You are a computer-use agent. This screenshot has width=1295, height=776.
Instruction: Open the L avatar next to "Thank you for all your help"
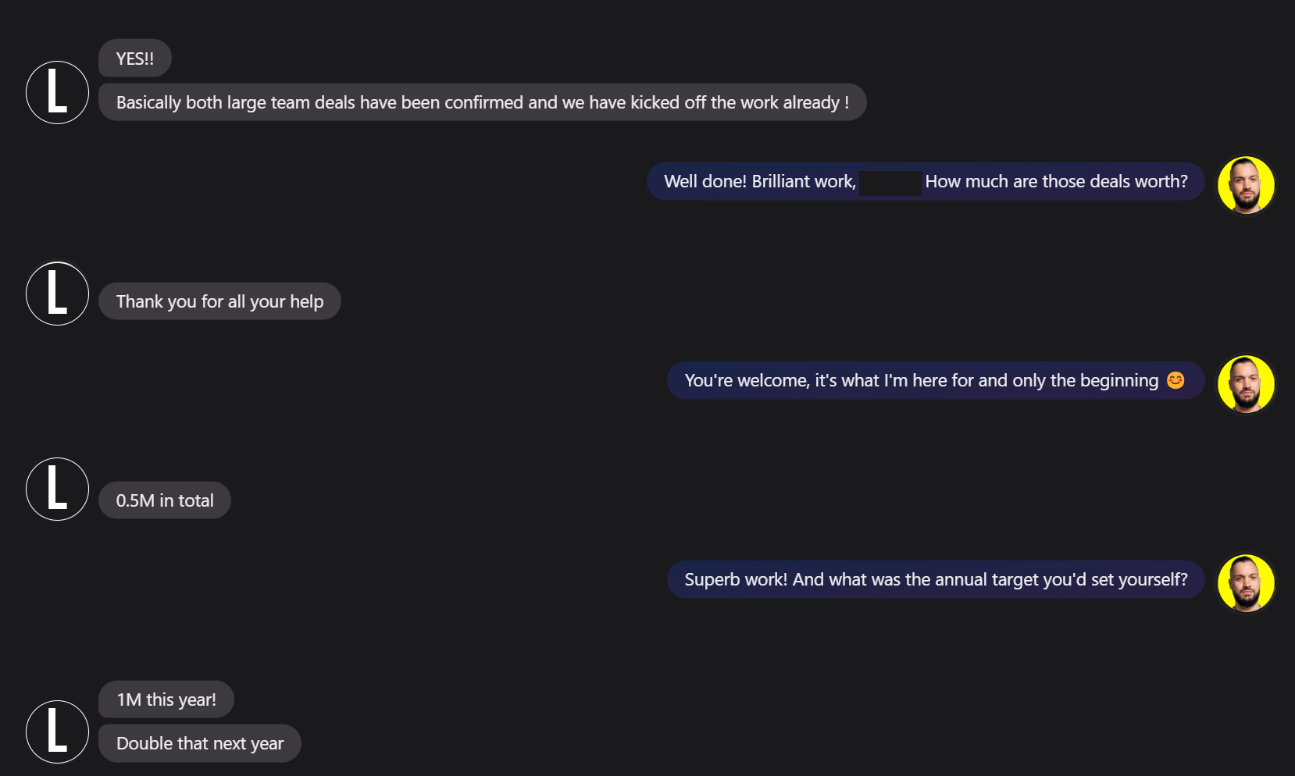coord(57,294)
